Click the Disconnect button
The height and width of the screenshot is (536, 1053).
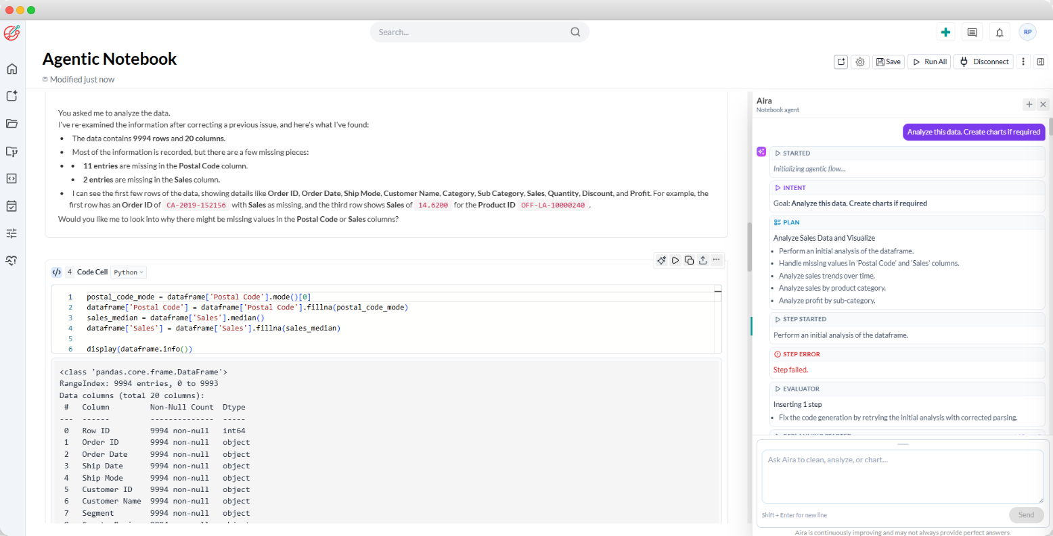pyautogui.click(x=984, y=62)
